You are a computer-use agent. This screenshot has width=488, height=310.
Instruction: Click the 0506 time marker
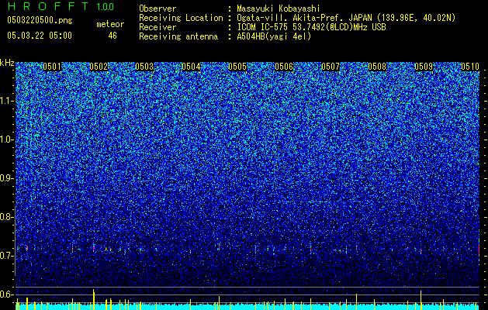[284, 67]
